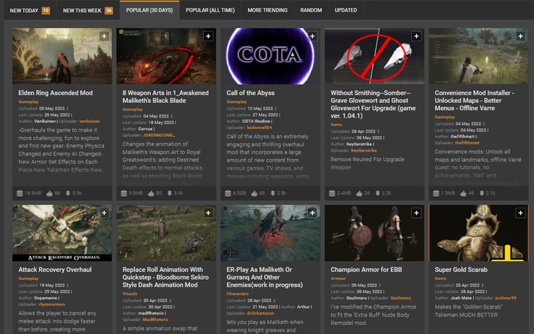
Task: Select Popular (30 Days) tab
Action: (x=150, y=10)
